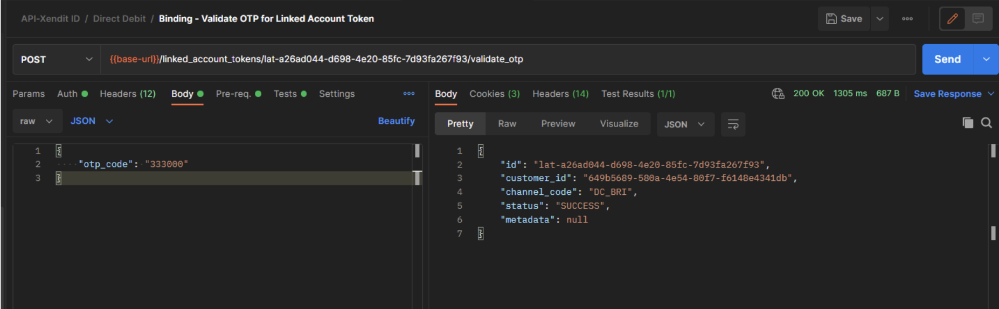Open the Tests tab
The height and width of the screenshot is (309, 999).
[290, 94]
